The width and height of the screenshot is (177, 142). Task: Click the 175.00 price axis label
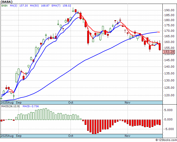pyautogui.click(x=169, y=25)
